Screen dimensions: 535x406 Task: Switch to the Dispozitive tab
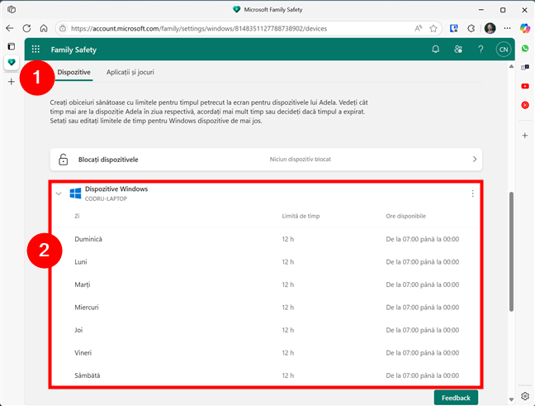coord(73,72)
